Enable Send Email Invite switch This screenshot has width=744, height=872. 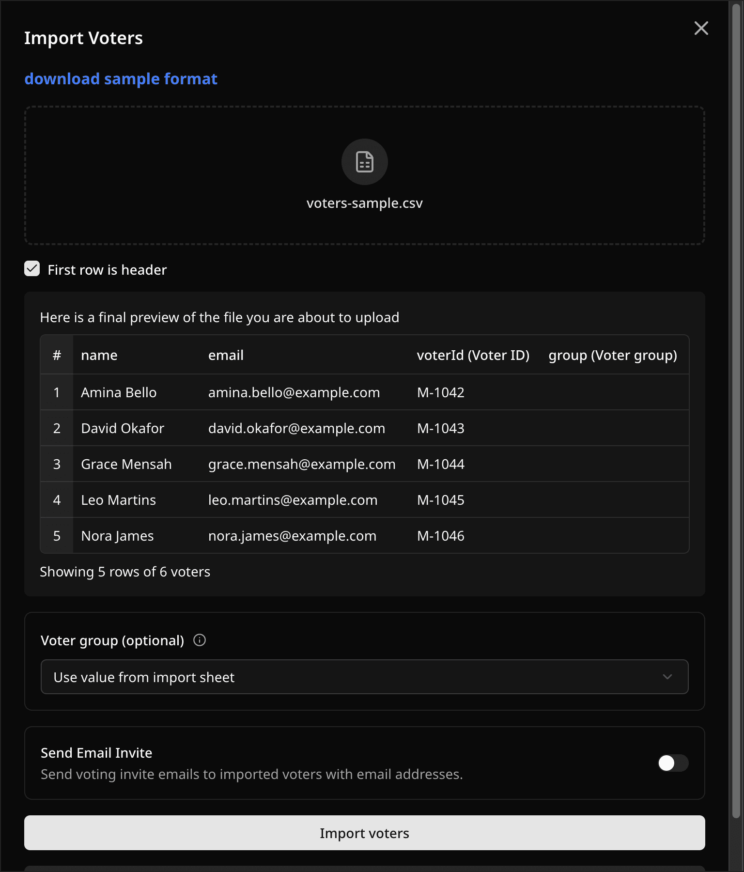(x=673, y=763)
